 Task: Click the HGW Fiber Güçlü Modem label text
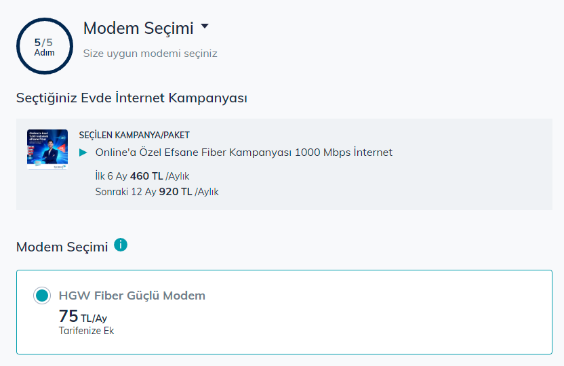132,296
